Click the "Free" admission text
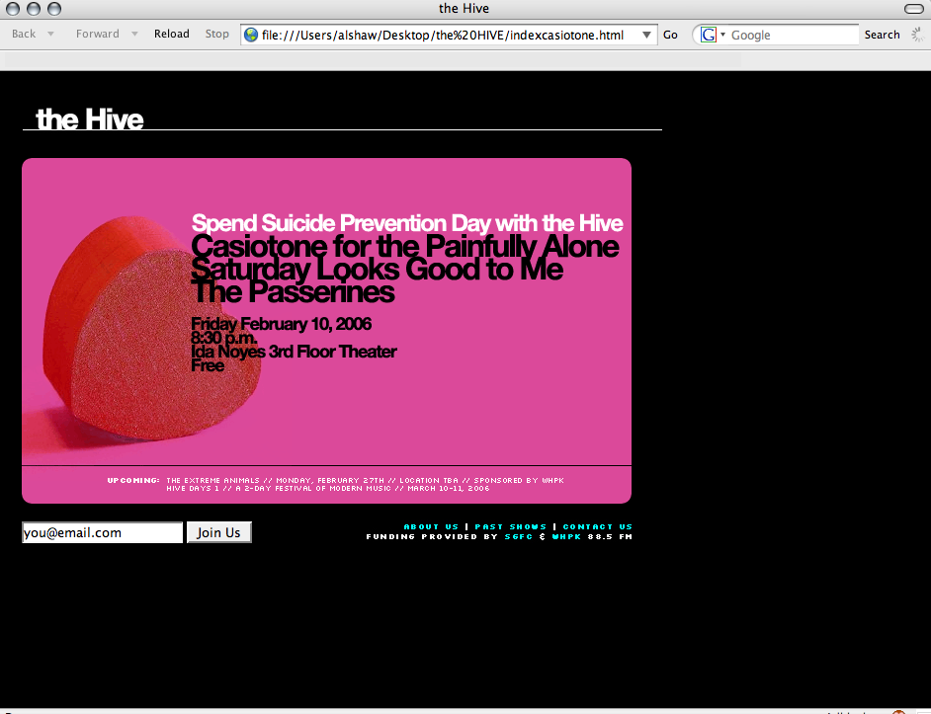 click(x=208, y=365)
